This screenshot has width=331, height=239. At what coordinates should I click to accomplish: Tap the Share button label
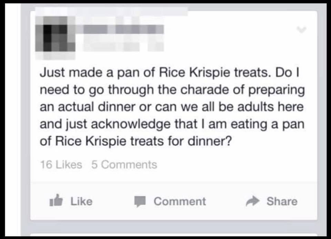(x=282, y=201)
